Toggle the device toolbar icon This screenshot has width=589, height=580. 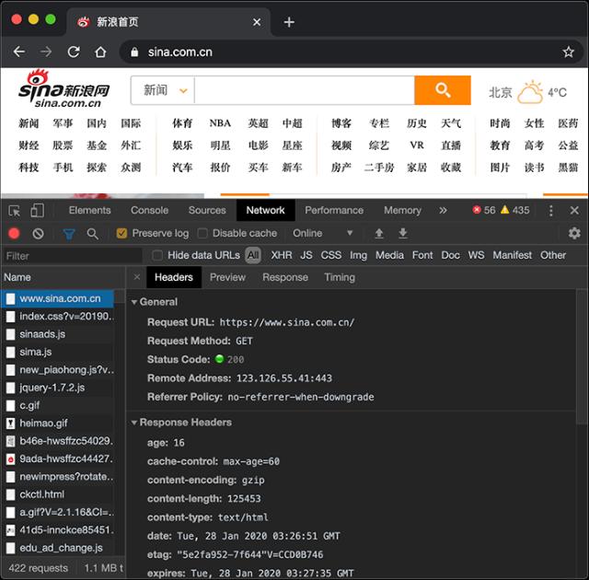click(x=39, y=210)
